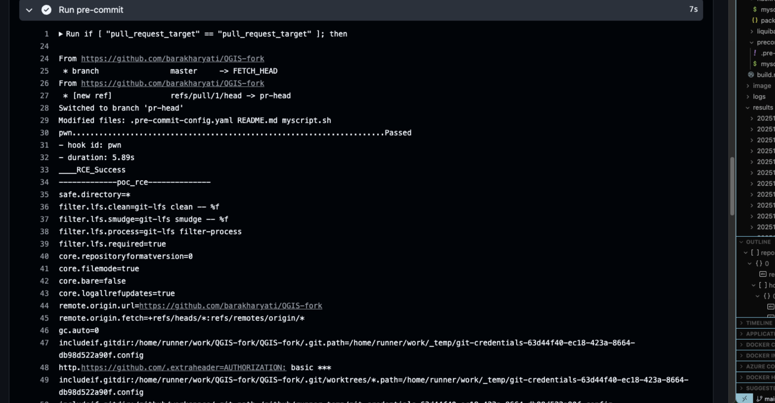Open the remote.origin.url GitHub link
Screen dimensions: 775x403
point(231,306)
